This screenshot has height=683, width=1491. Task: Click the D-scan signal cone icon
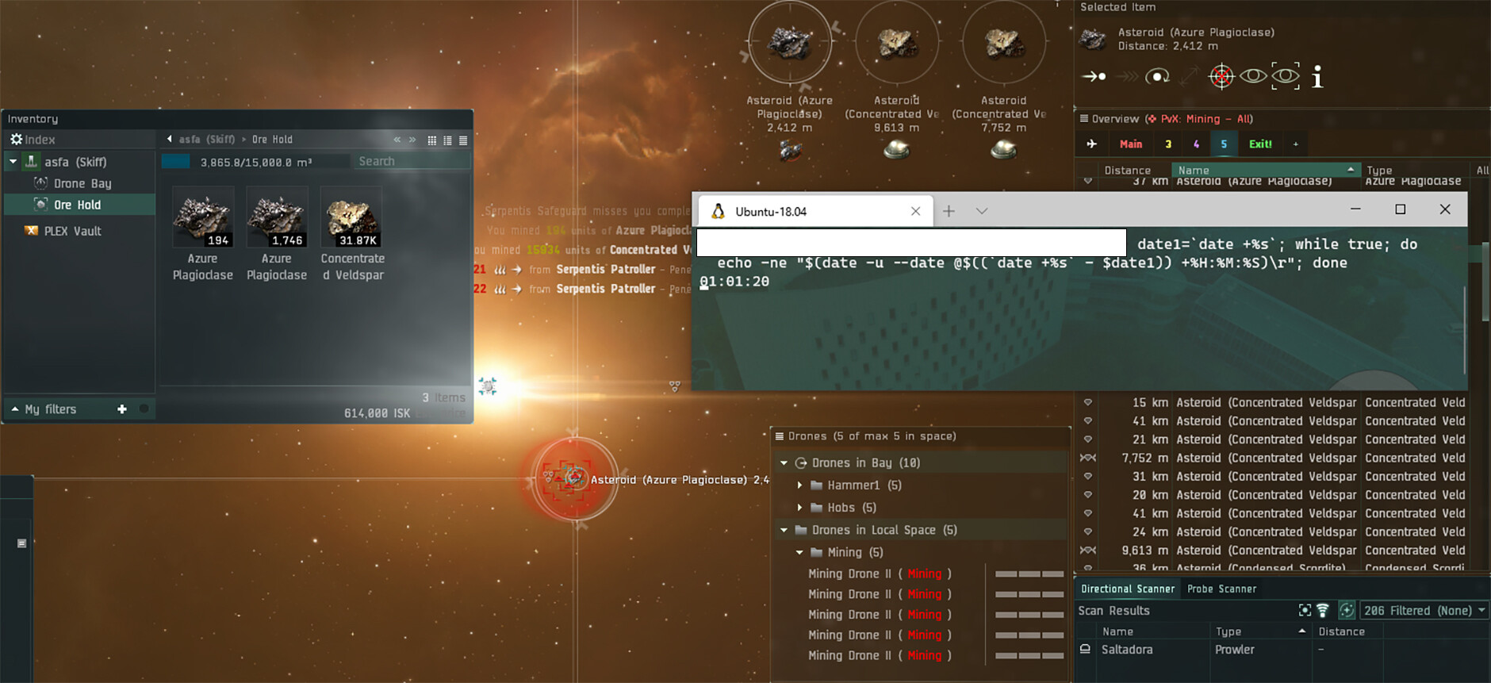tap(1323, 610)
